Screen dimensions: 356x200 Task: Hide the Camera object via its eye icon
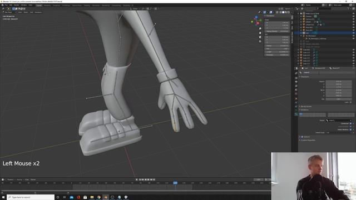[354, 17]
